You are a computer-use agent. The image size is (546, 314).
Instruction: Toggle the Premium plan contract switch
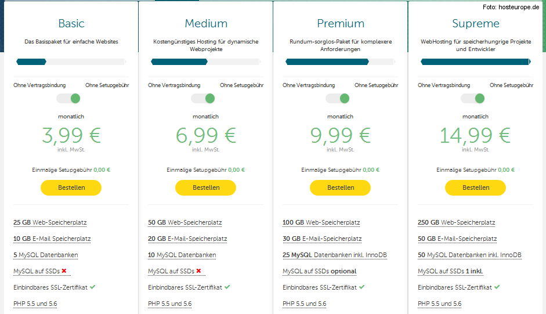pos(338,99)
